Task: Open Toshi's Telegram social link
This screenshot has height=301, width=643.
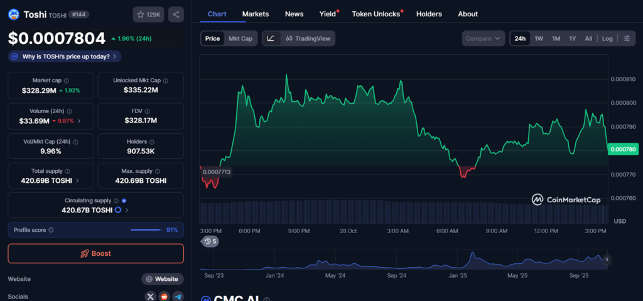Action: 178,297
